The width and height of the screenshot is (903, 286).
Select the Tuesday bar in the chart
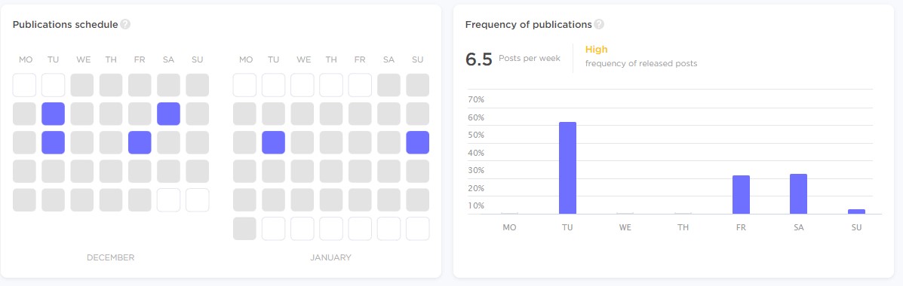(x=567, y=169)
